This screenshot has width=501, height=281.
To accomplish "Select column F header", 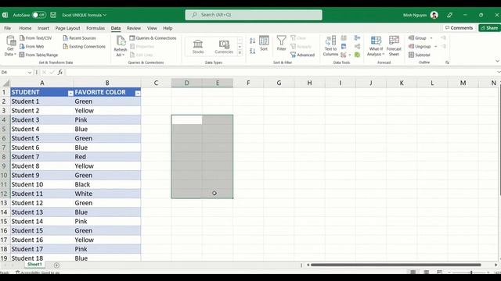I will pos(248,83).
